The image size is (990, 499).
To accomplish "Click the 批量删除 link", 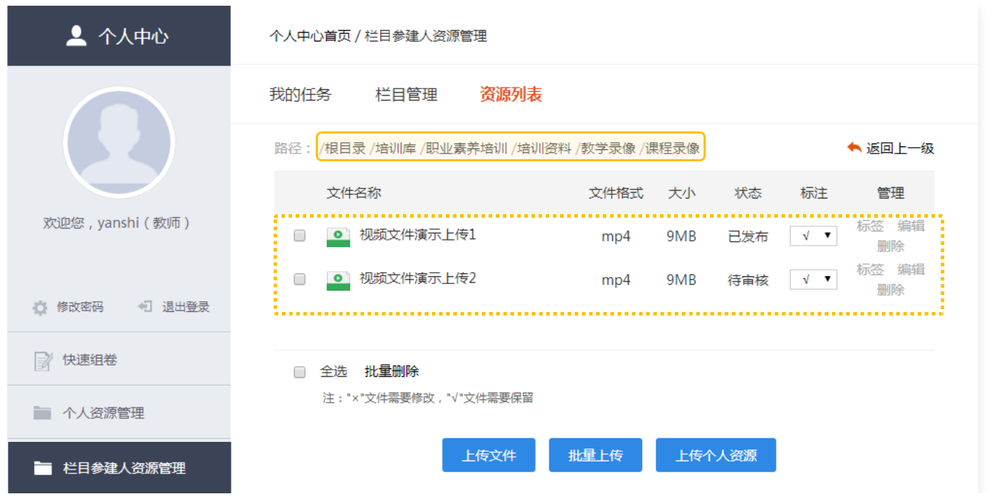I will [x=391, y=372].
